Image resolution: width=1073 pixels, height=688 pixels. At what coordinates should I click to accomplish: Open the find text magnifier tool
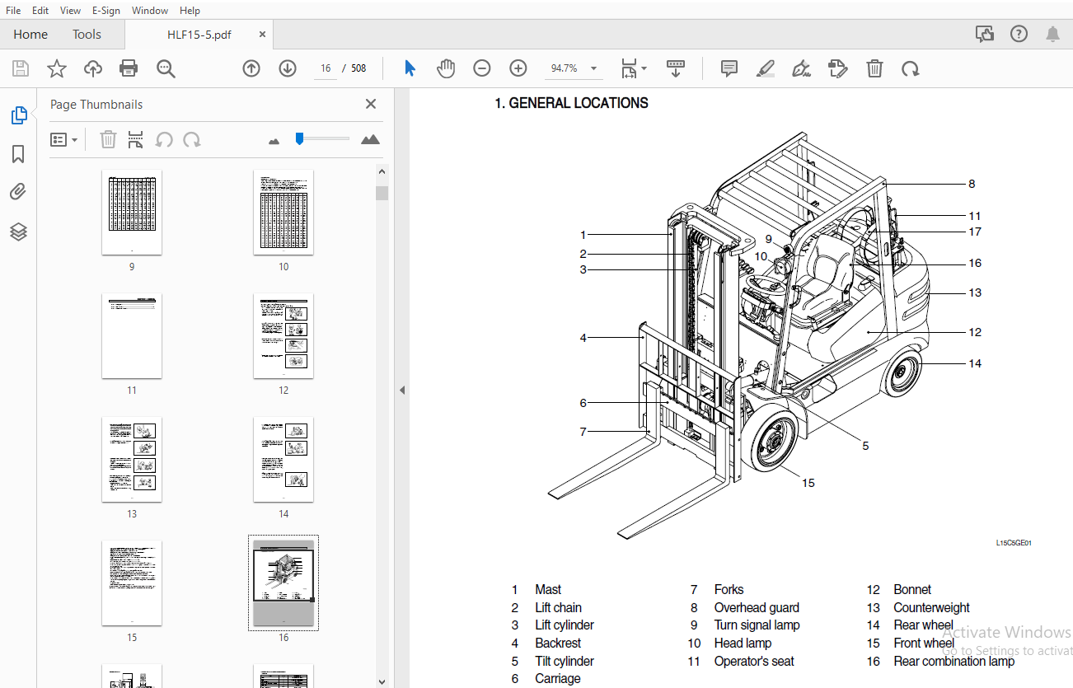[x=166, y=68]
